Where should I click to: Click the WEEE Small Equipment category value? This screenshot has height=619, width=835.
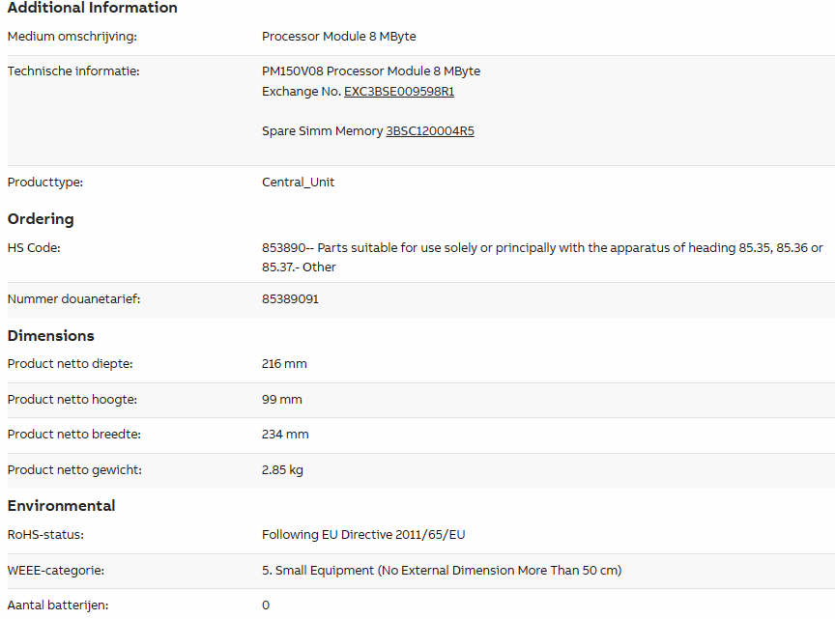(442, 571)
